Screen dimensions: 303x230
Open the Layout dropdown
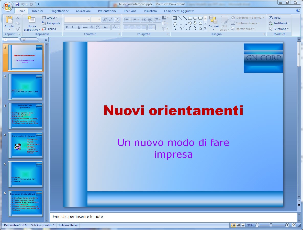(50, 18)
